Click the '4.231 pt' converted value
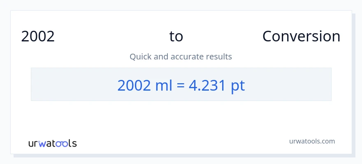The height and width of the screenshot is (164, 362). pos(217,85)
